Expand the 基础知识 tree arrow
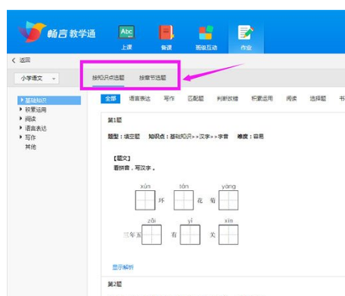The width and height of the screenshot is (345, 296). (x=22, y=100)
